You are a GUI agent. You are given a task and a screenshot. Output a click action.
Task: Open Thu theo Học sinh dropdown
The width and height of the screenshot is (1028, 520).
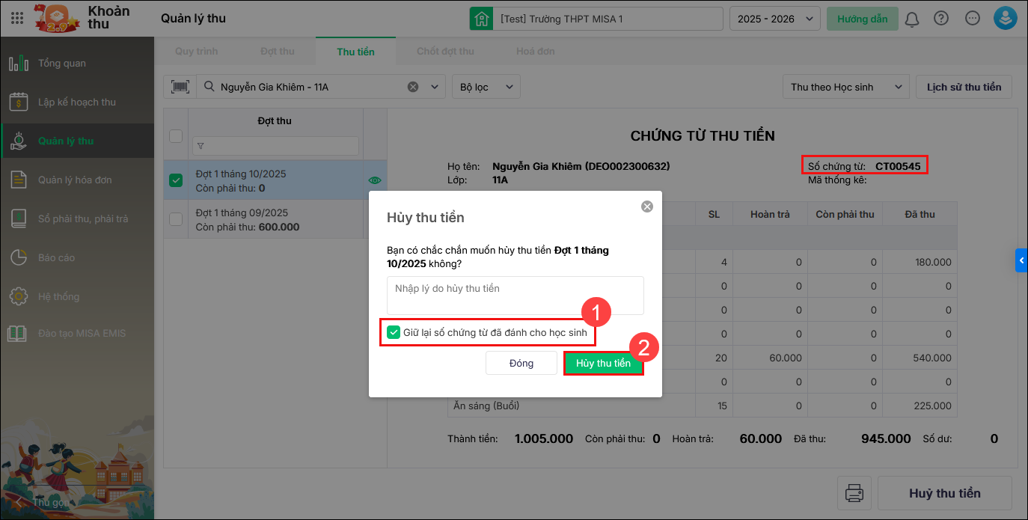[x=846, y=87]
